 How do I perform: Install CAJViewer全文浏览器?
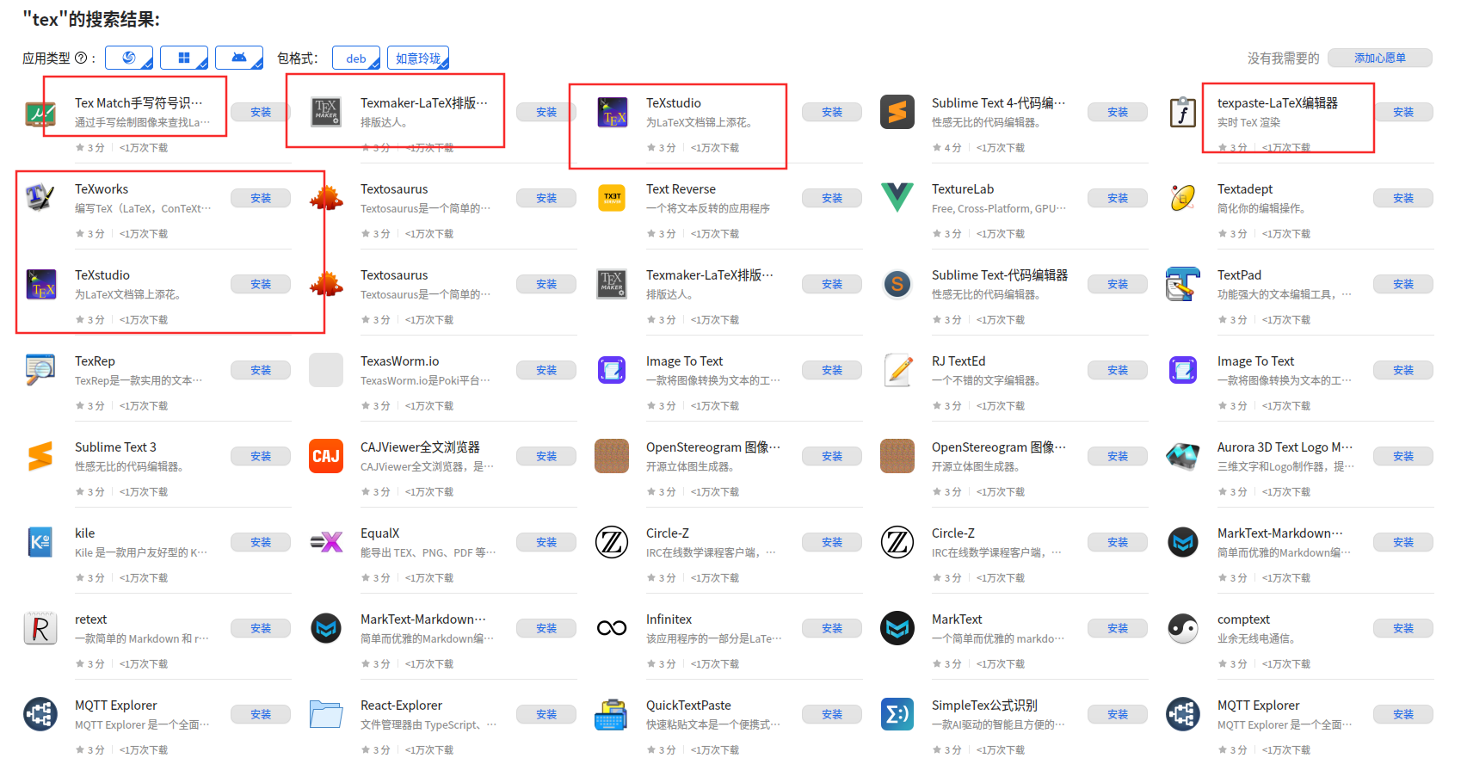coord(546,457)
